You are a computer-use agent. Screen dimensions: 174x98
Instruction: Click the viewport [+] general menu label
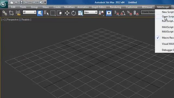click(x=3, y=20)
